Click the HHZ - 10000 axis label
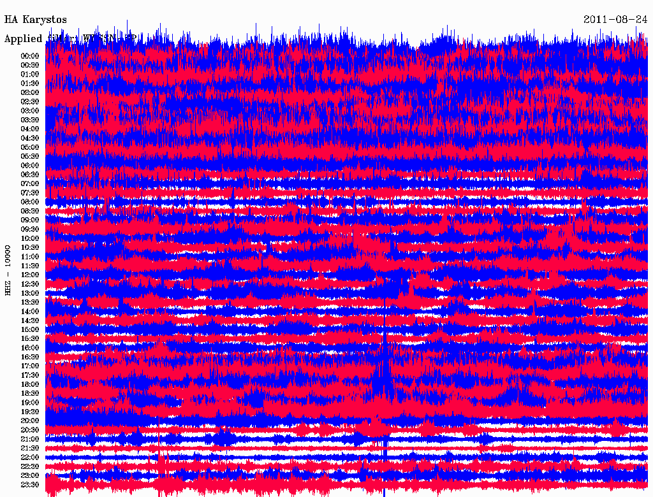 pos(8,270)
